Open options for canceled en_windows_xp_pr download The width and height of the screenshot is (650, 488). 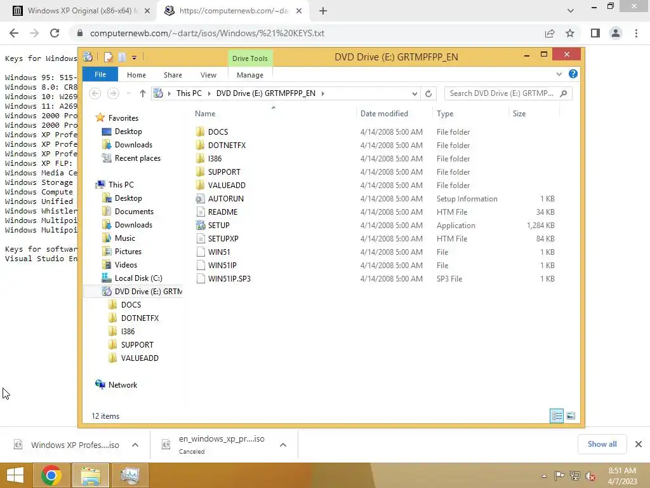283,445
